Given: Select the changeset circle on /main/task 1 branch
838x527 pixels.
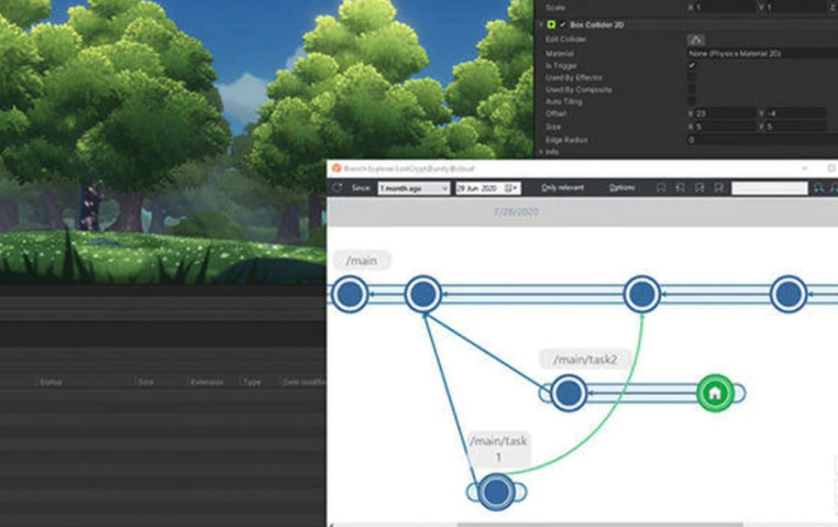Looking at the screenshot, I should point(497,492).
